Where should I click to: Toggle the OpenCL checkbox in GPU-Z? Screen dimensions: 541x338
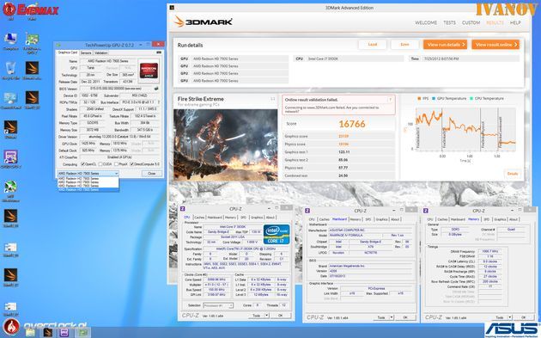82,164
